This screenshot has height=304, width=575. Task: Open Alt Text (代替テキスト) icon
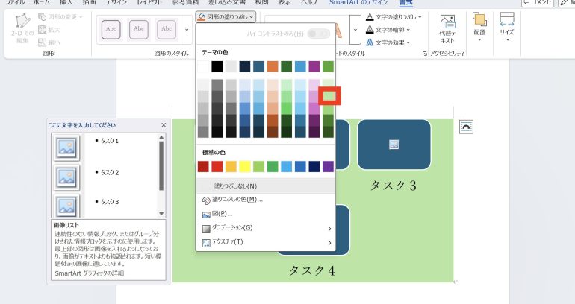pos(447,21)
